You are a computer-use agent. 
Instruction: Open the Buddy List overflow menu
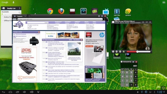(x=20, y=8)
